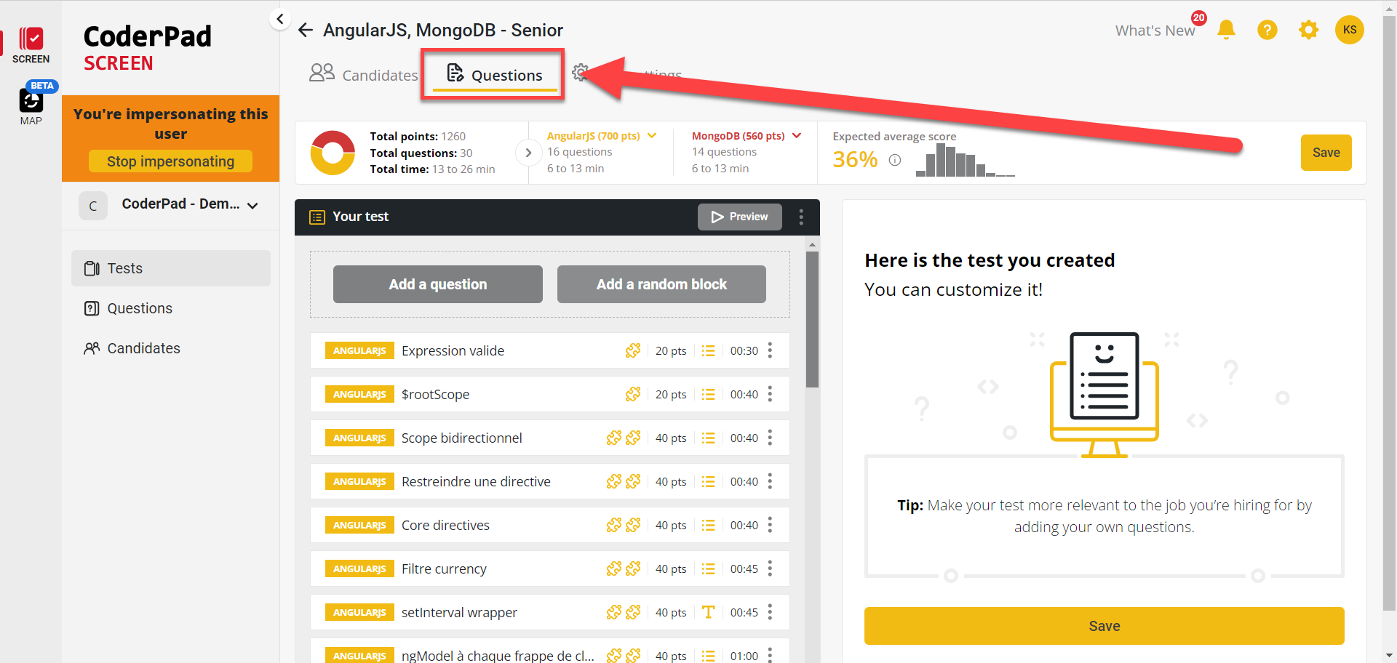The image size is (1397, 663).
Task: Click the notifications bell icon
Action: [1226, 30]
